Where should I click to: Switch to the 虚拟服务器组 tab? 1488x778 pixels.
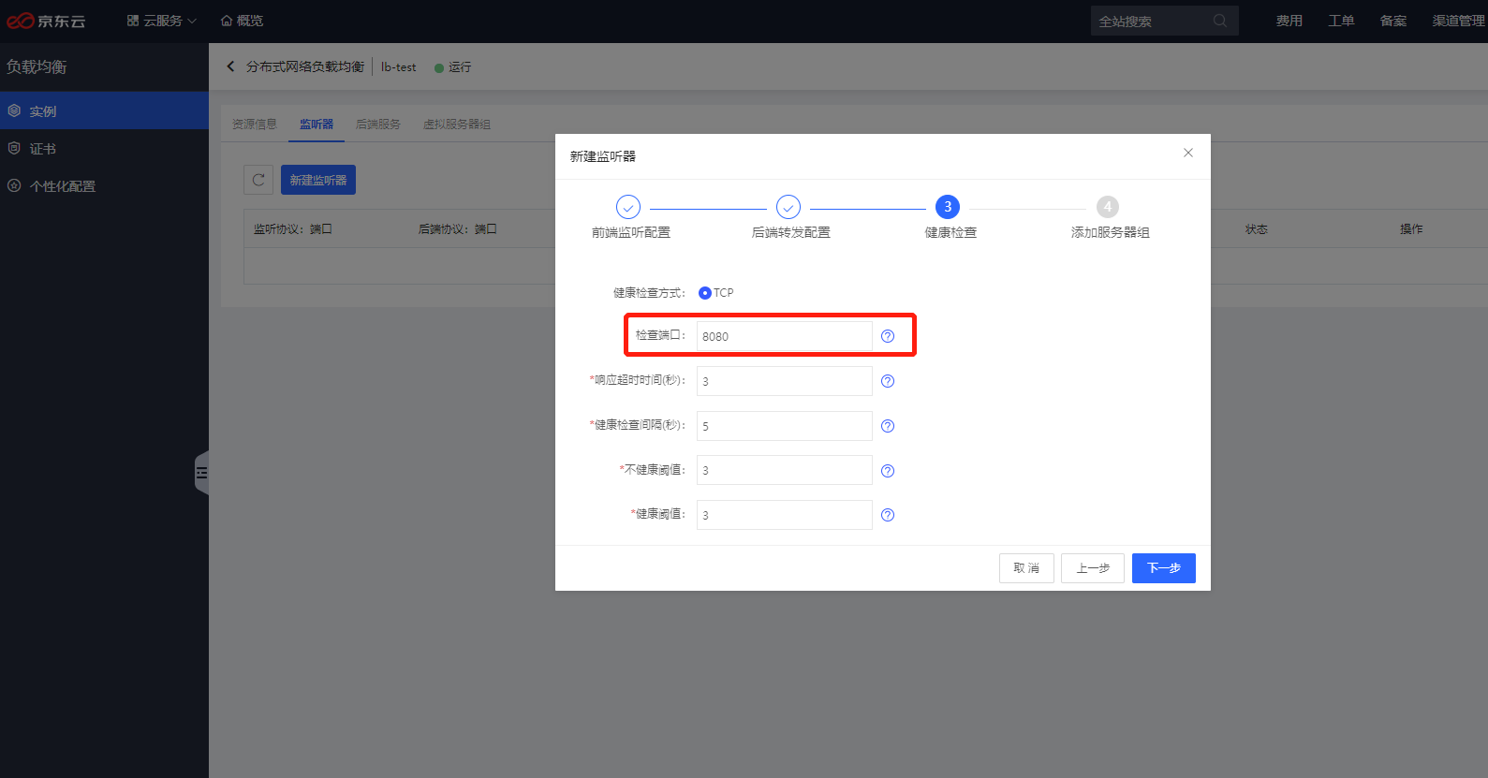coord(457,124)
